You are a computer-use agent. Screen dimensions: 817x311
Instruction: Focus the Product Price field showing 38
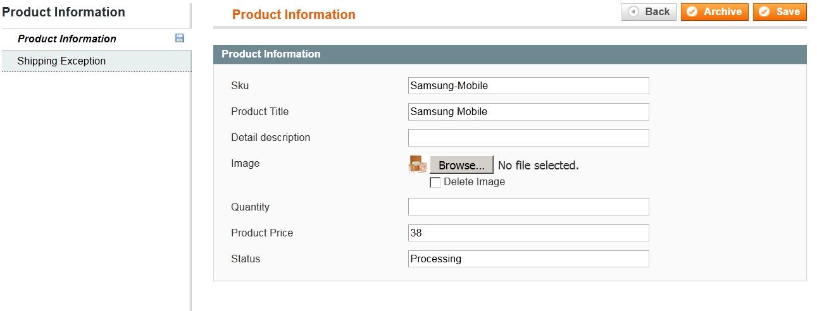(528, 233)
